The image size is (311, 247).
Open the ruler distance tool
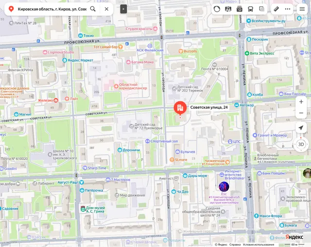tap(276, 9)
